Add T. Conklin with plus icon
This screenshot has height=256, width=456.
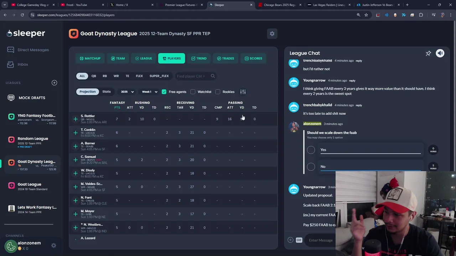pyautogui.click(x=76, y=133)
